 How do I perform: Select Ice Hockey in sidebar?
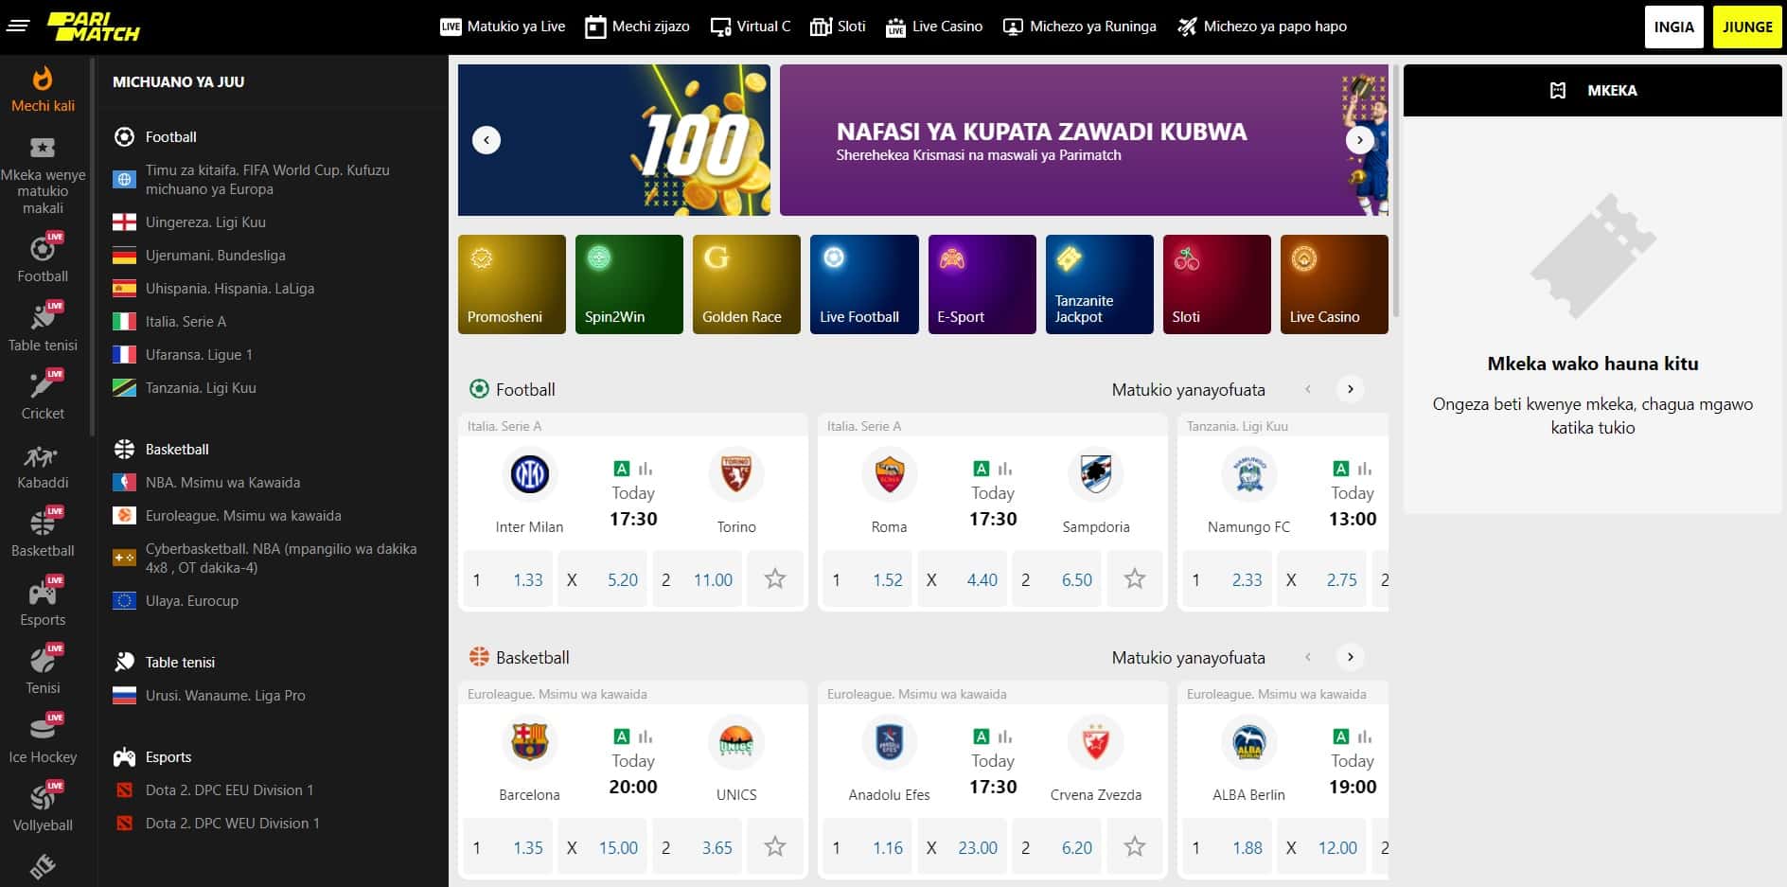[43, 738]
